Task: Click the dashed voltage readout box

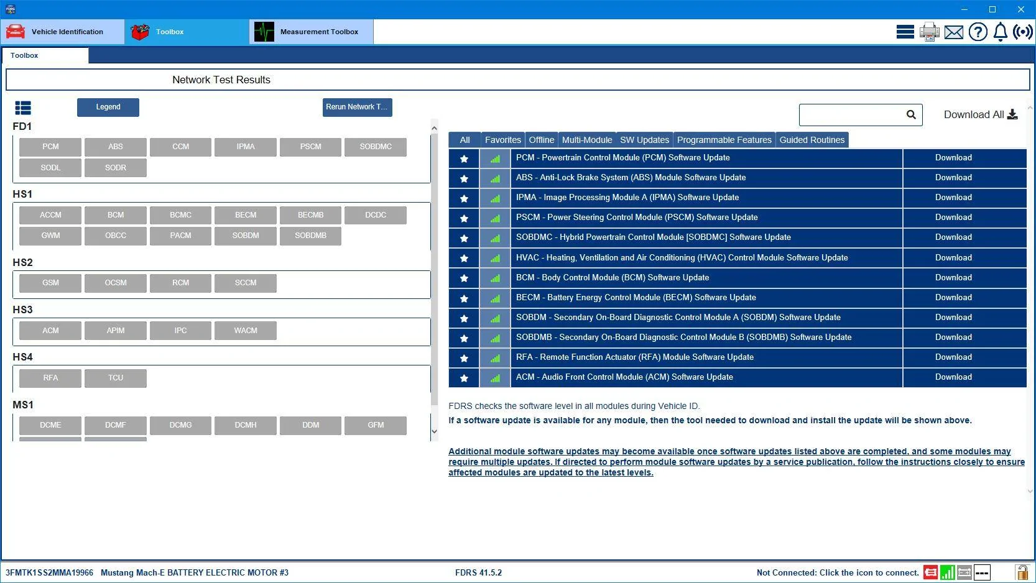Action: click(x=982, y=572)
